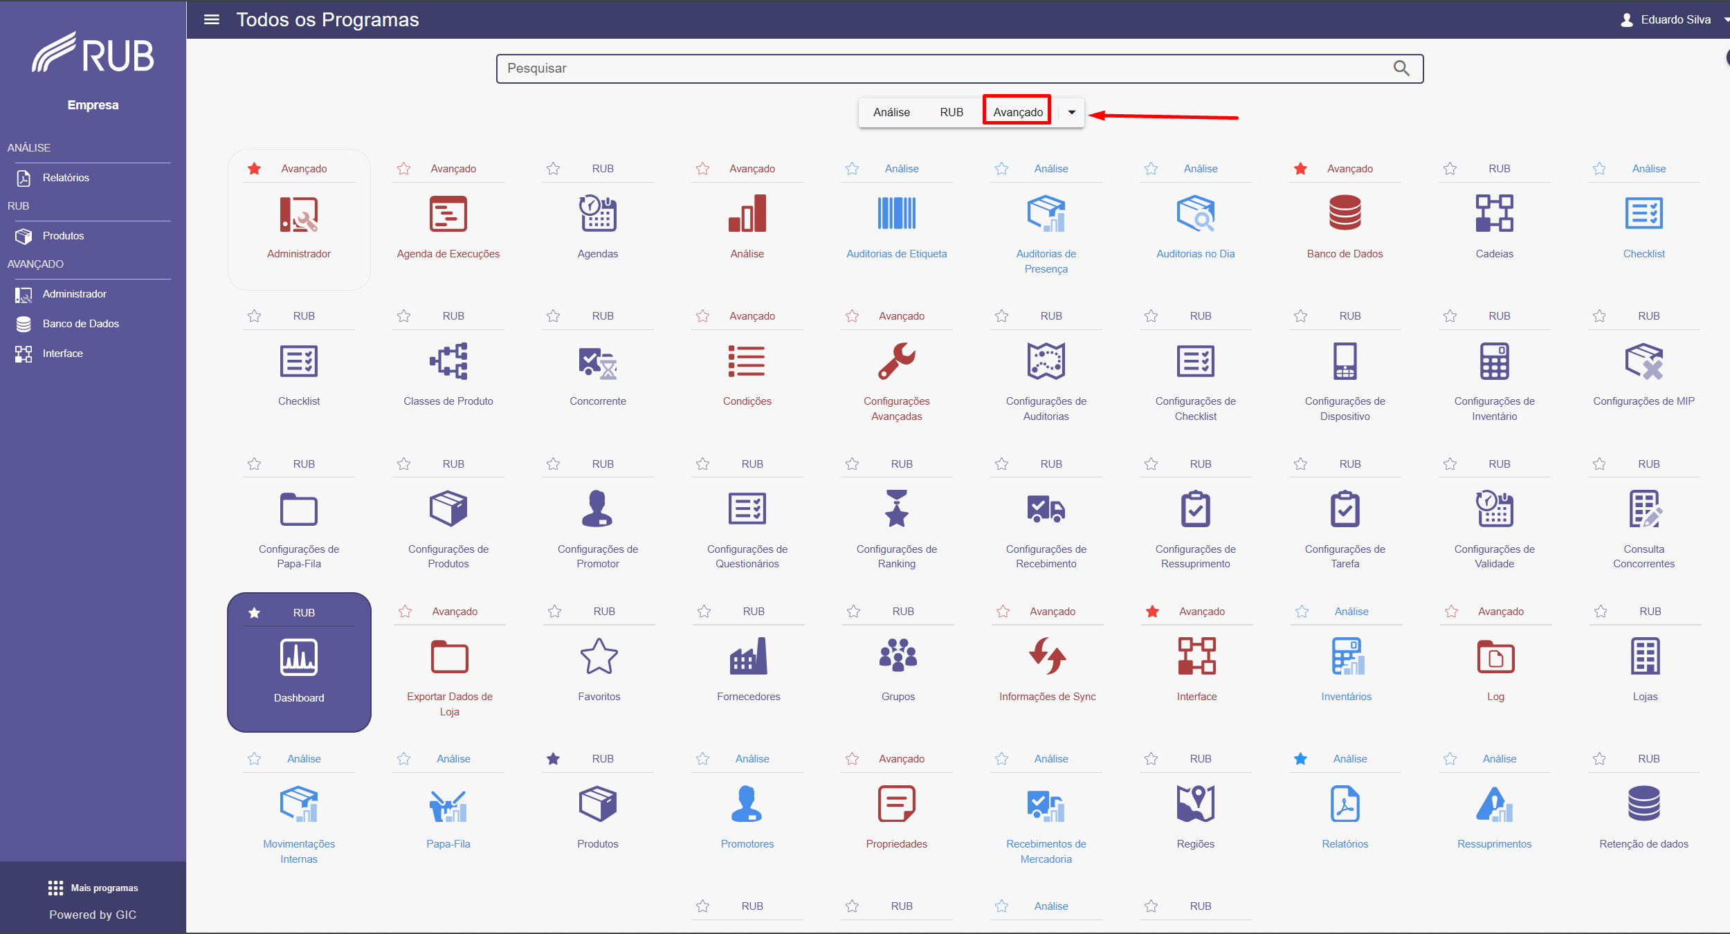Toggle the Dashboard favorite star

coord(255,613)
